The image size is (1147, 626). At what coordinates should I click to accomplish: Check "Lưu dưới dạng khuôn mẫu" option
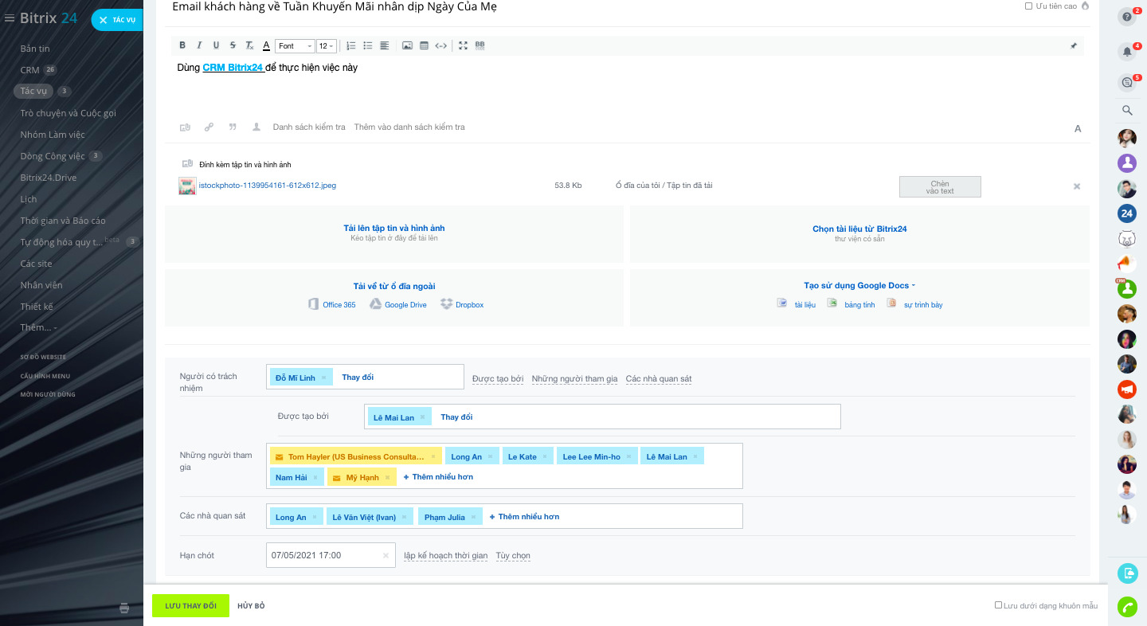(x=998, y=605)
